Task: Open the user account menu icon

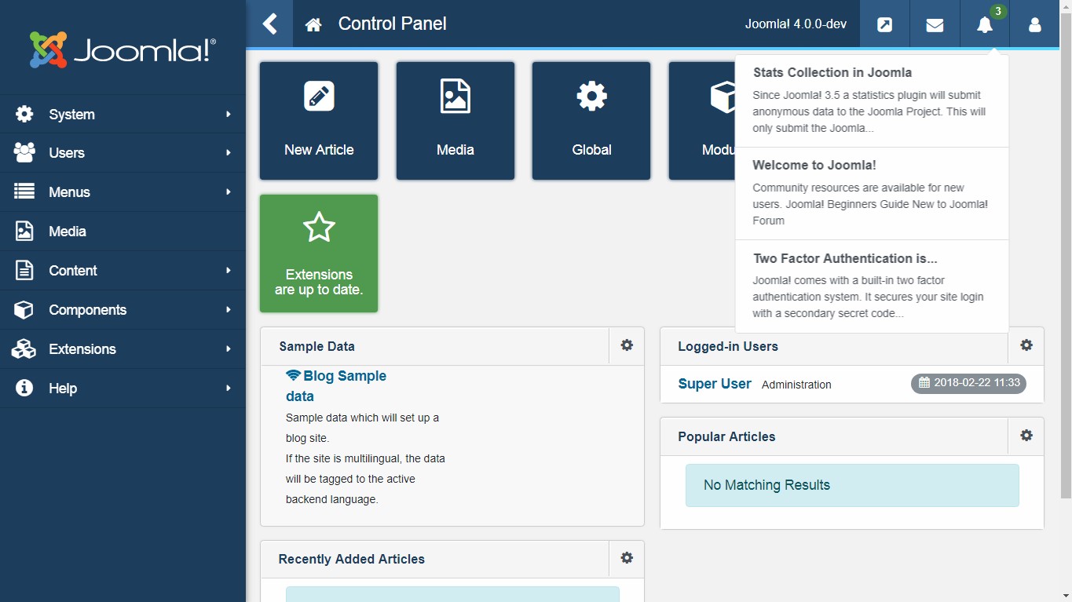Action: pyautogui.click(x=1035, y=24)
